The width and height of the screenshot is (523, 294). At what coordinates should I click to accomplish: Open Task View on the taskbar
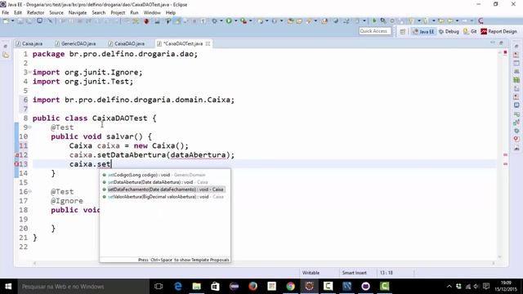pyautogui.click(x=159, y=287)
